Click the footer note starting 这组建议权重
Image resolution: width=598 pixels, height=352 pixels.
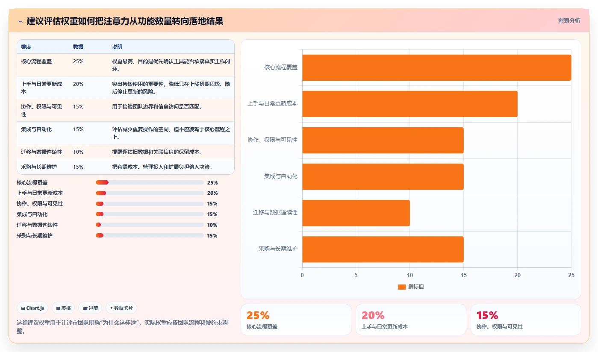point(122,327)
